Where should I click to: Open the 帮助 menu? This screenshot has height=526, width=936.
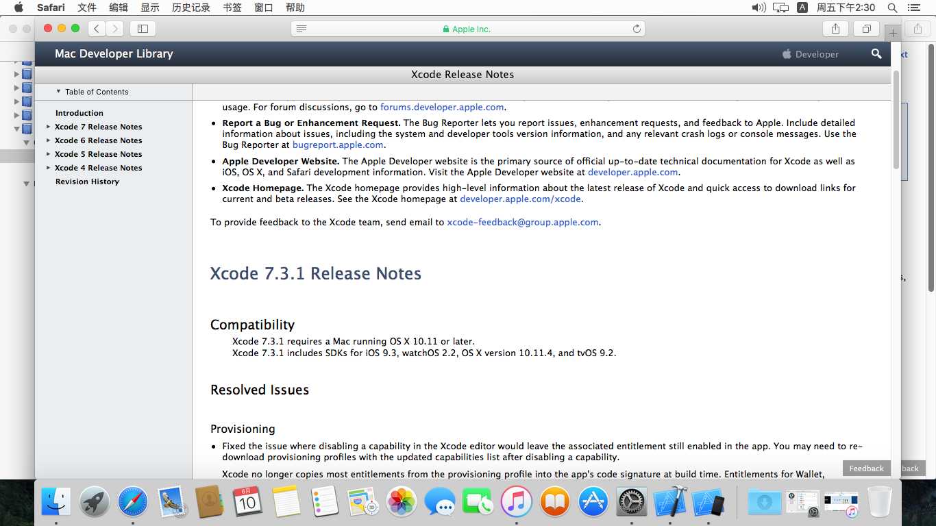click(x=295, y=8)
